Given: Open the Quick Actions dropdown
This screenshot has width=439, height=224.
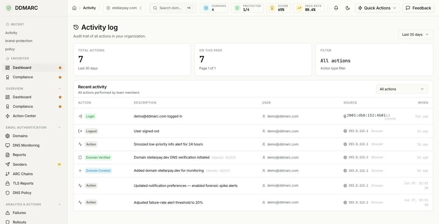Looking at the screenshot, I should [x=377, y=8].
